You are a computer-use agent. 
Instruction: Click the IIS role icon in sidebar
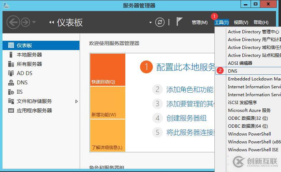point(11,92)
